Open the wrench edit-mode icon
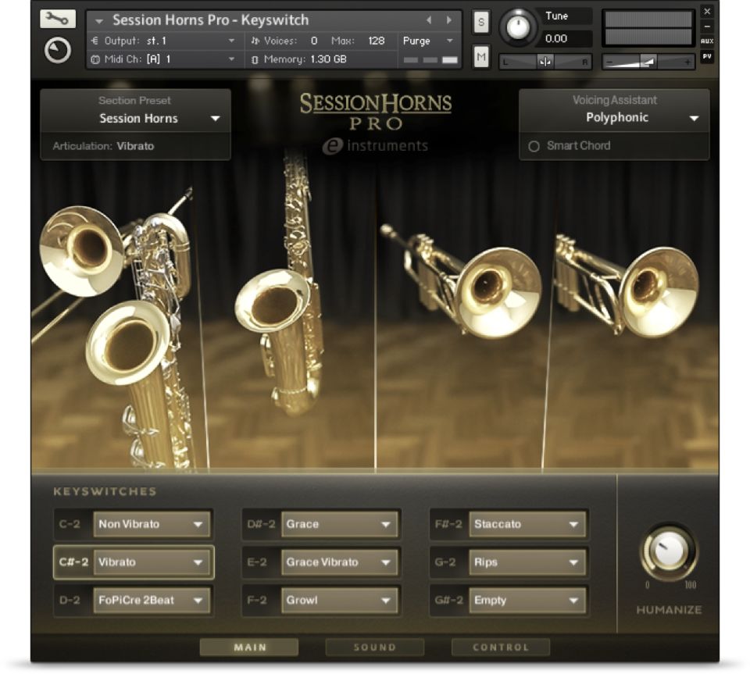Image resolution: width=750 pixels, height=674 pixels. pos(57,19)
